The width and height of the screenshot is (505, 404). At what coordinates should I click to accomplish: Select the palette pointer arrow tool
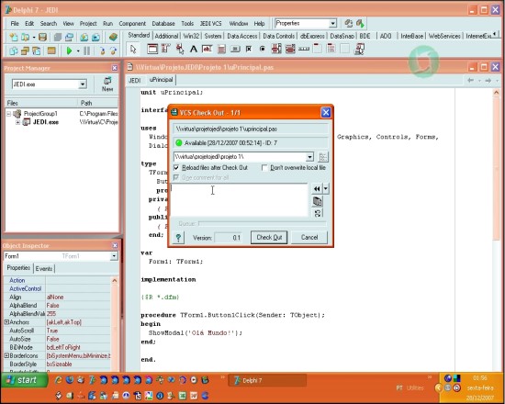[133, 49]
